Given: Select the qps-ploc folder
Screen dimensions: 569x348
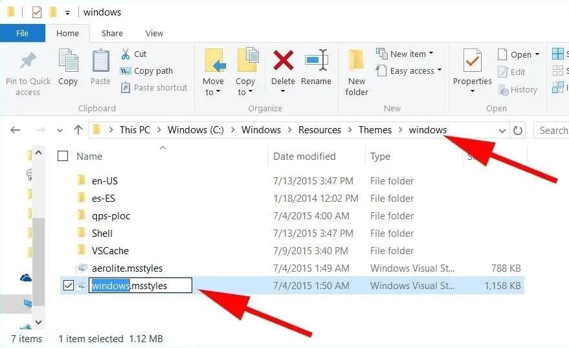Looking at the screenshot, I should click(x=111, y=216).
